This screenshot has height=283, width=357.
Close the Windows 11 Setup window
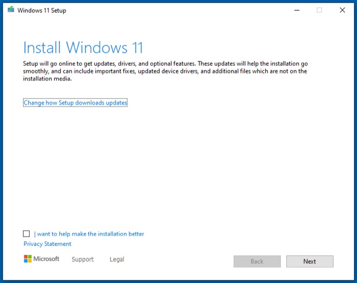click(342, 10)
